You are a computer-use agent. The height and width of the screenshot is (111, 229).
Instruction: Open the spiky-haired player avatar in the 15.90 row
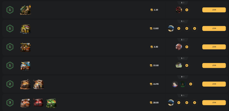175,84
